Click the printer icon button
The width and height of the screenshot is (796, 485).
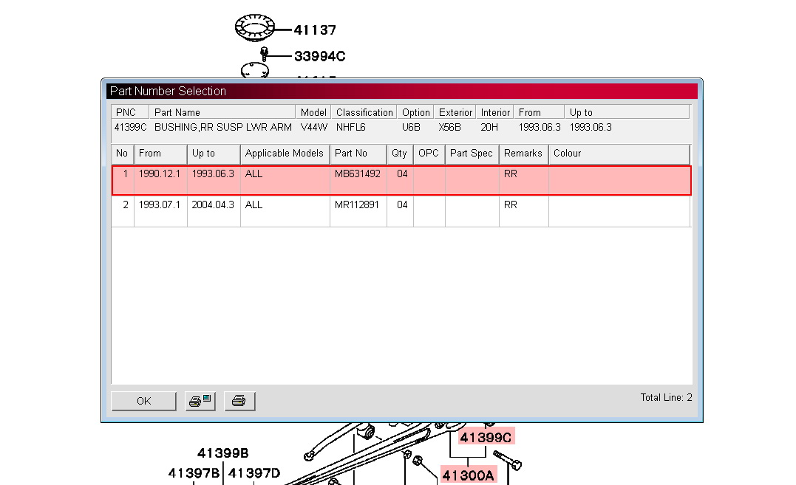point(239,401)
